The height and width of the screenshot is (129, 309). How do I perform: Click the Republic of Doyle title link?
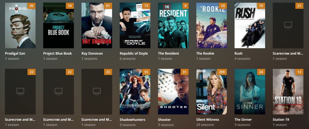(134, 53)
